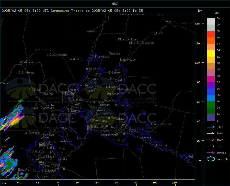Click the Villavicencio map label
Viewport: 230px width, 186px height.
point(57,55)
